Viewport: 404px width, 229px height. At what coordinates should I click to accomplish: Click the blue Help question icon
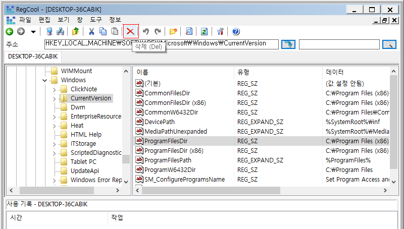click(x=236, y=32)
